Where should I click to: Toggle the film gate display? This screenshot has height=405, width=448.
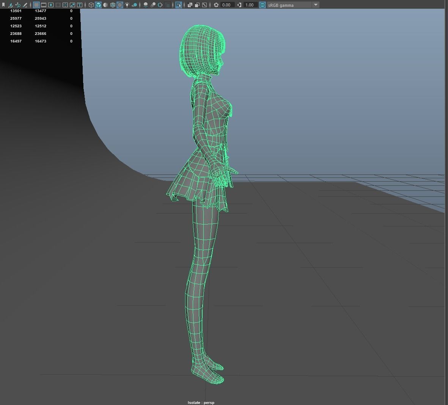pyautogui.click(x=43, y=5)
